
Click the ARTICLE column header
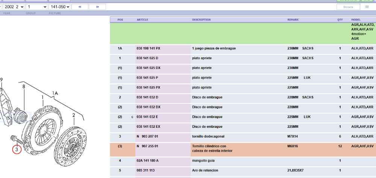click(x=142, y=19)
